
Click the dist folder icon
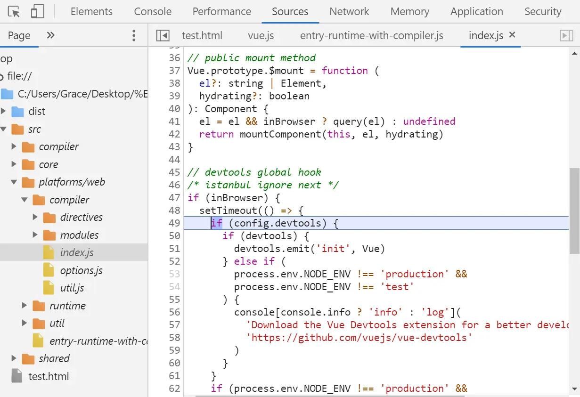tap(18, 112)
